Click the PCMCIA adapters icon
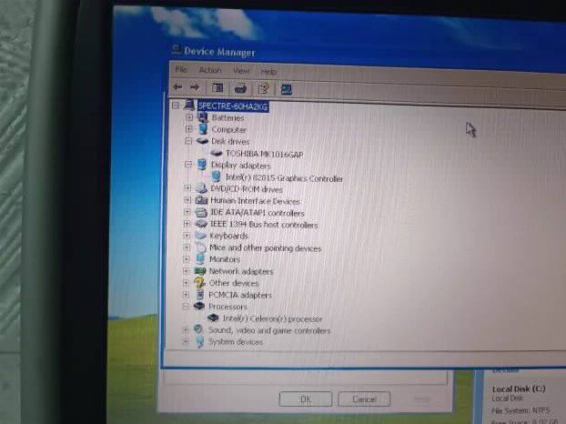This screenshot has height=424, width=566. 200,294
